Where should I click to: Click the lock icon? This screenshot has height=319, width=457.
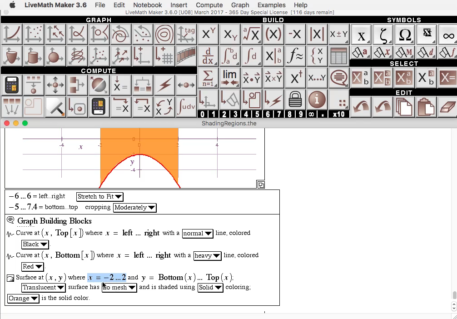pyautogui.click(x=295, y=100)
